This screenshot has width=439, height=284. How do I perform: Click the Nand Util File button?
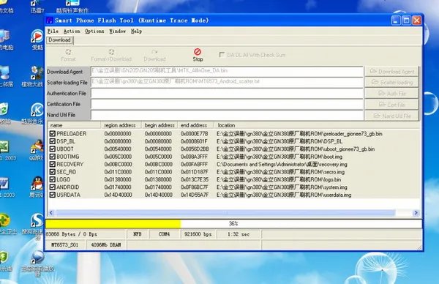click(391, 116)
